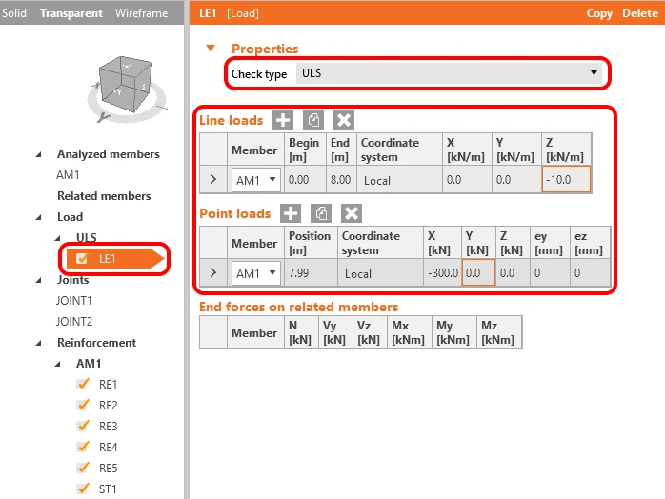Collapse the Reinforcement tree node
This screenshot has height=499, width=665.
(x=39, y=343)
